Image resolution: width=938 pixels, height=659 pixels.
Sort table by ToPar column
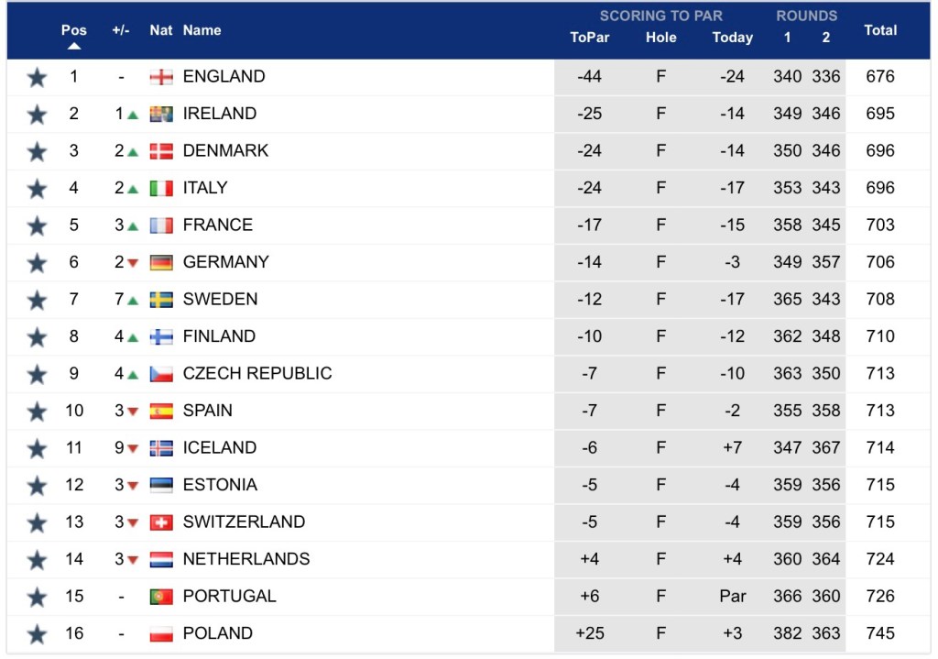tap(589, 38)
